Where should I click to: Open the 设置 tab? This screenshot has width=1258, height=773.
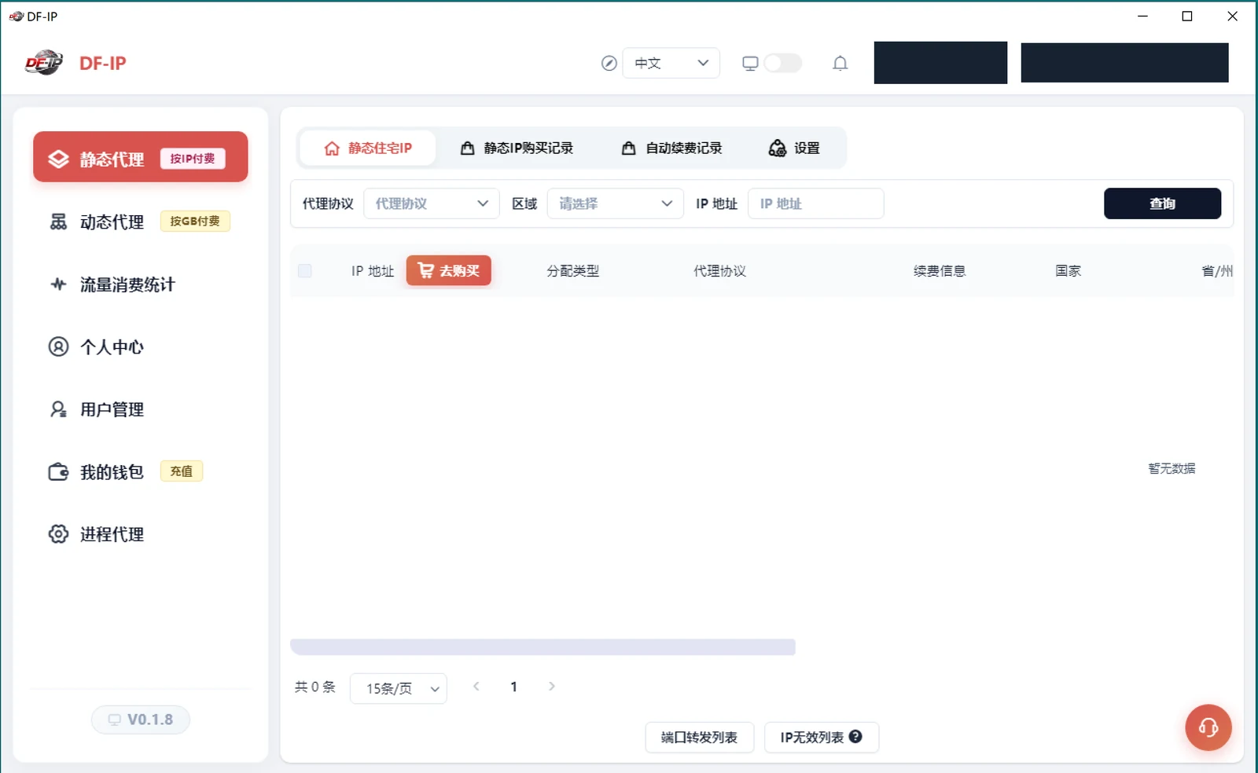coord(794,148)
